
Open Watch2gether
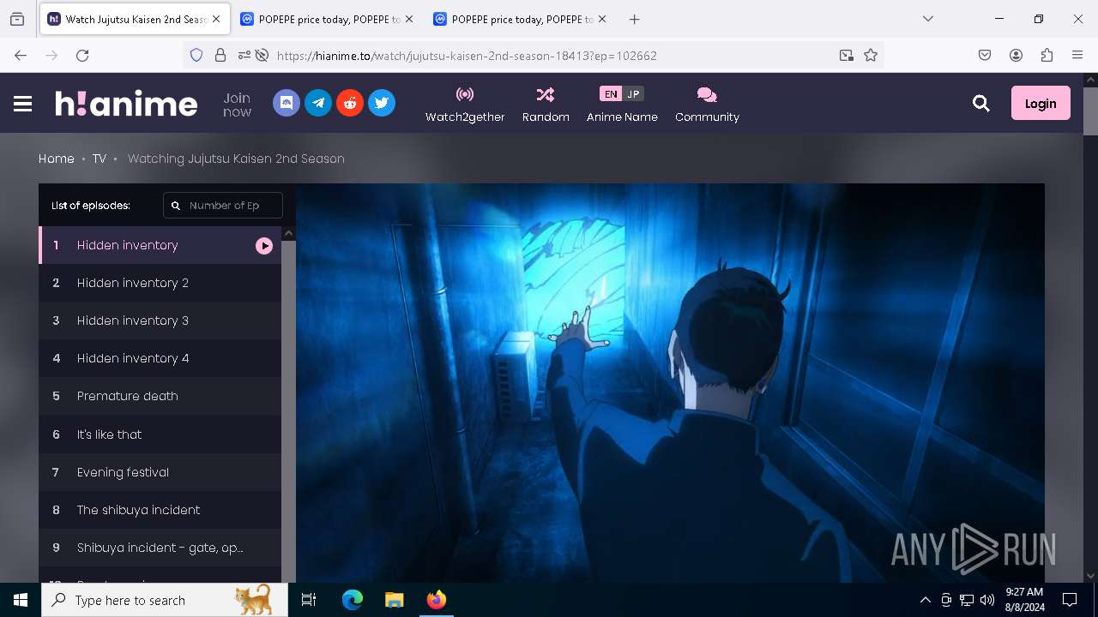465,105
